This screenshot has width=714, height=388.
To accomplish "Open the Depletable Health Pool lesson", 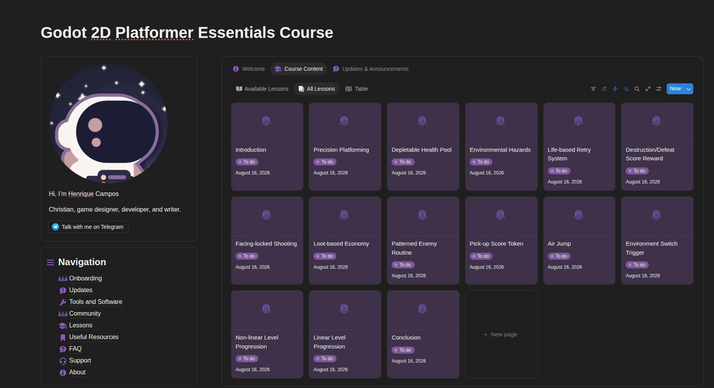I will [423, 147].
